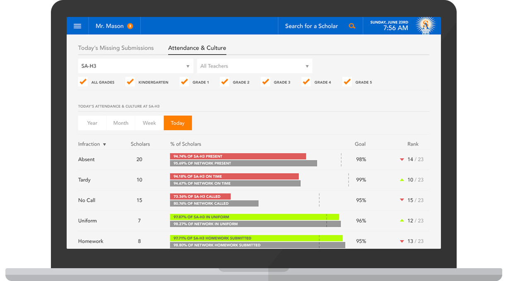Image resolution: width=508 pixels, height=281 pixels.
Task: Click the search magnifying glass icon
Action: 352,26
